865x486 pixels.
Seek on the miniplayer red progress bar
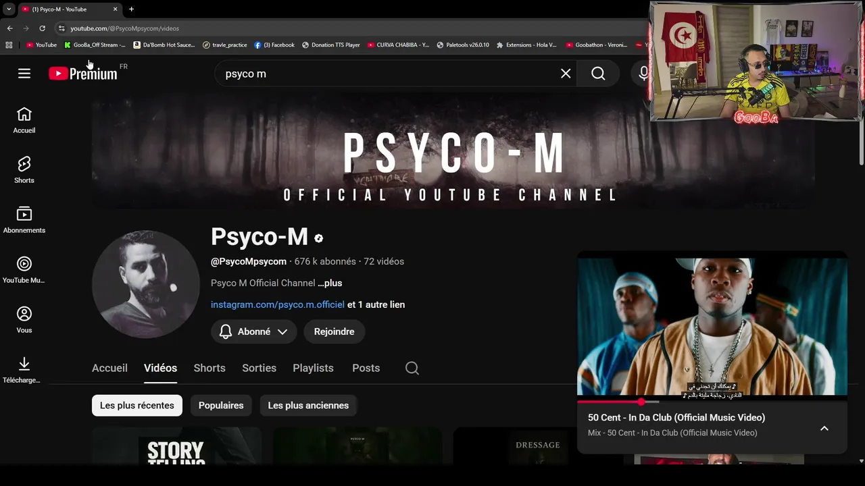point(712,402)
